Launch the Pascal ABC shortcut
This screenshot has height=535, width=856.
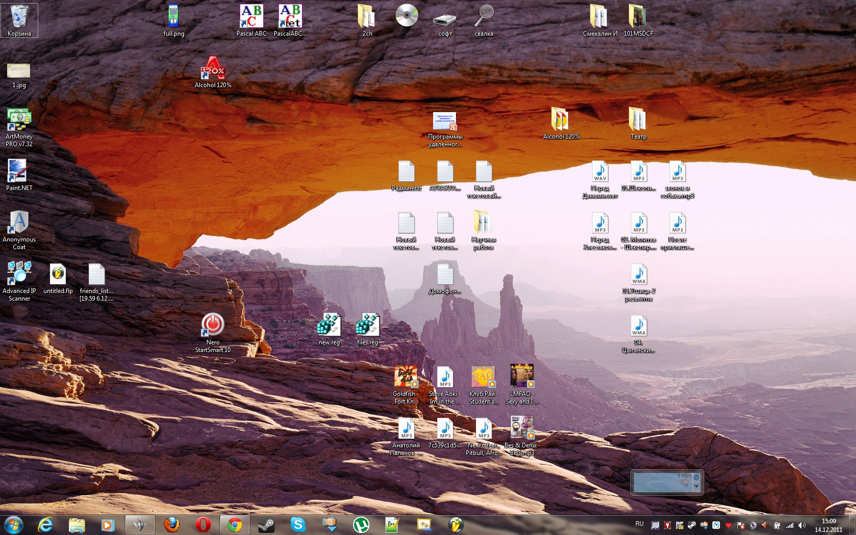pos(251,20)
